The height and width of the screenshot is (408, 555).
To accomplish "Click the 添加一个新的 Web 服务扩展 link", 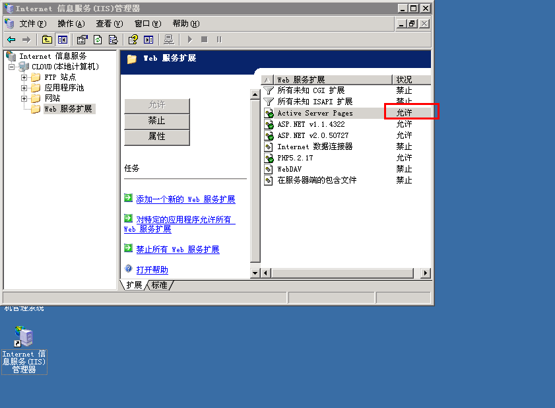I will [x=185, y=199].
